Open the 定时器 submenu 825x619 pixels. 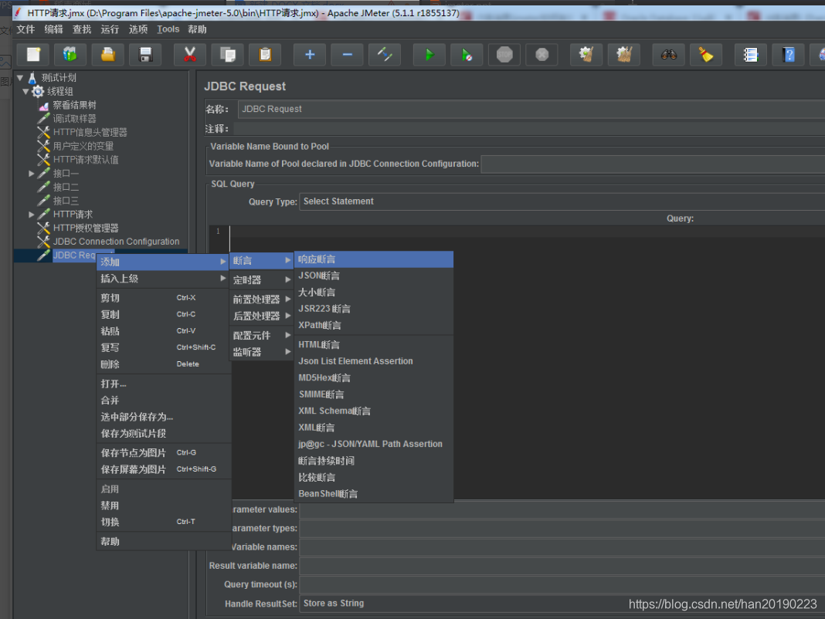pos(262,280)
